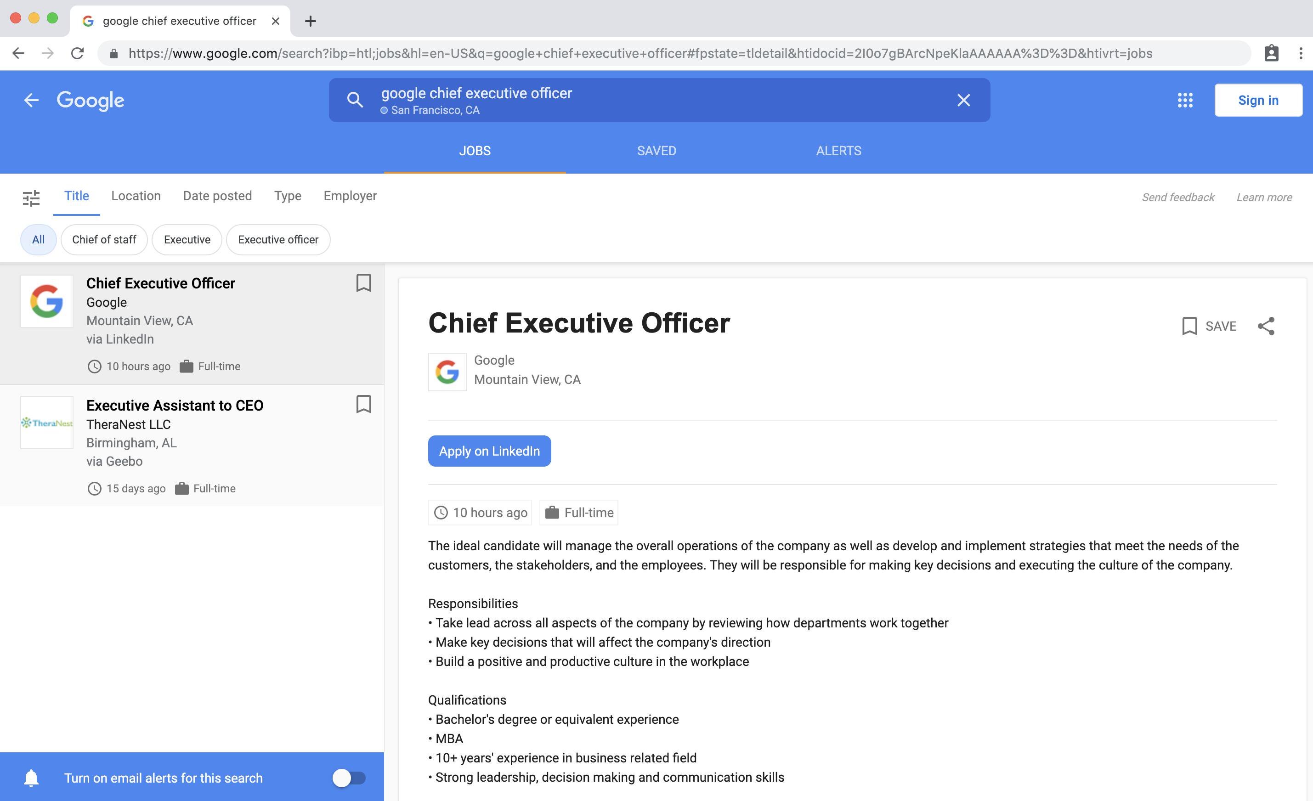Click the bookmark icon on Executive Assistant listing
Viewport: 1313px width, 801px height.
pos(364,404)
